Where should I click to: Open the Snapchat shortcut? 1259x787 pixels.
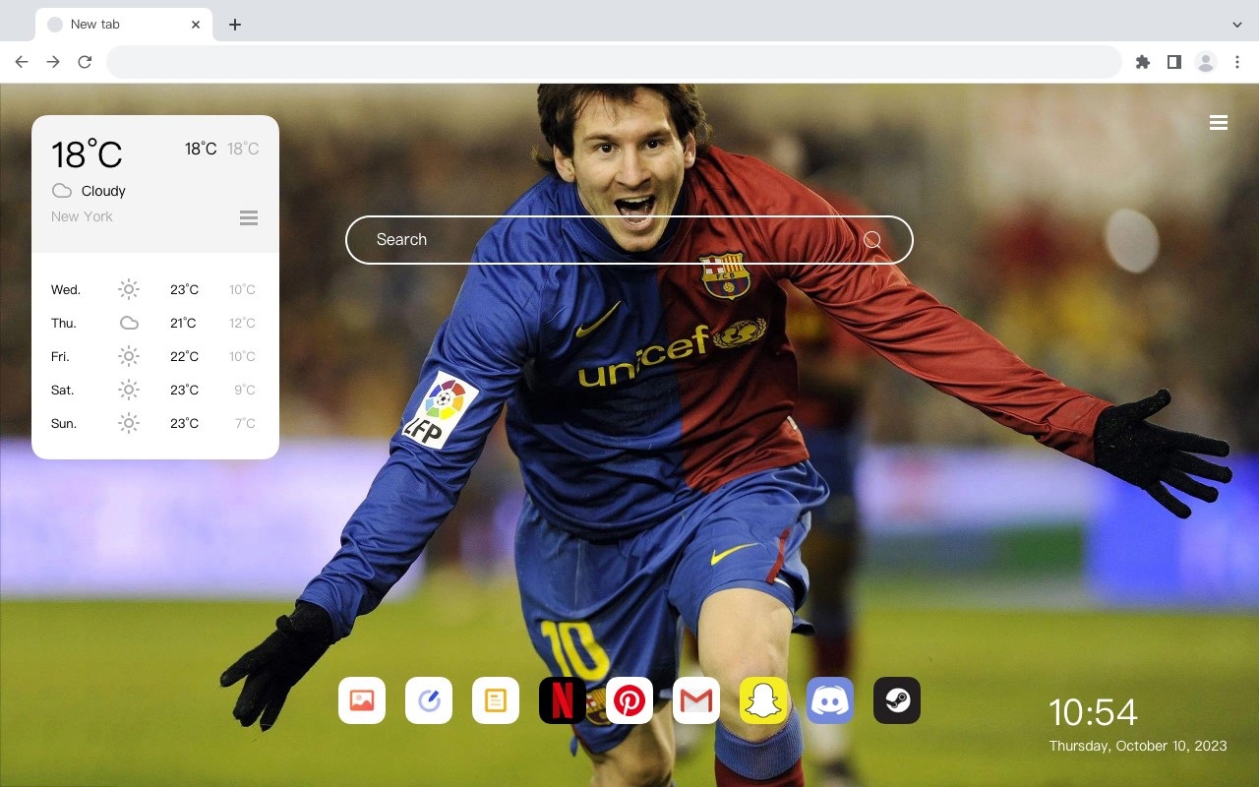(x=763, y=700)
